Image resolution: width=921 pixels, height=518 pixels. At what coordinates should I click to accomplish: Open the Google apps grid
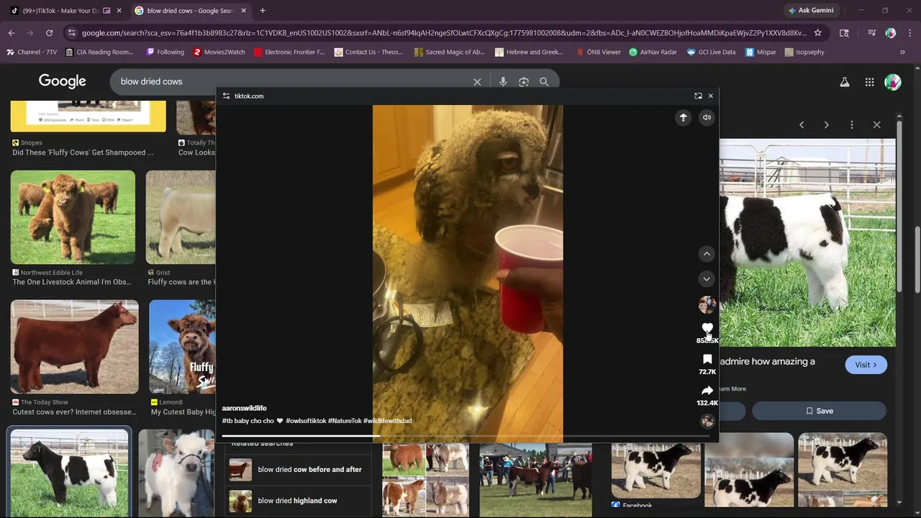tap(869, 82)
